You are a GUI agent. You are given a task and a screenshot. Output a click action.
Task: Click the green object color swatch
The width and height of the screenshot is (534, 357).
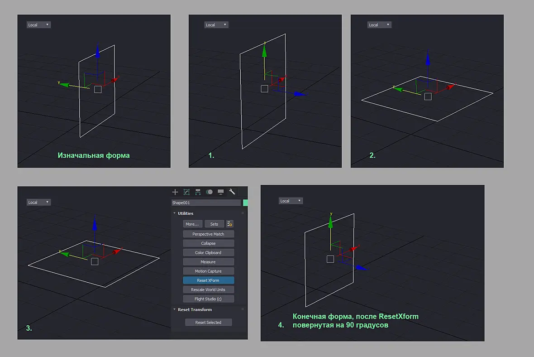(x=245, y=203)
